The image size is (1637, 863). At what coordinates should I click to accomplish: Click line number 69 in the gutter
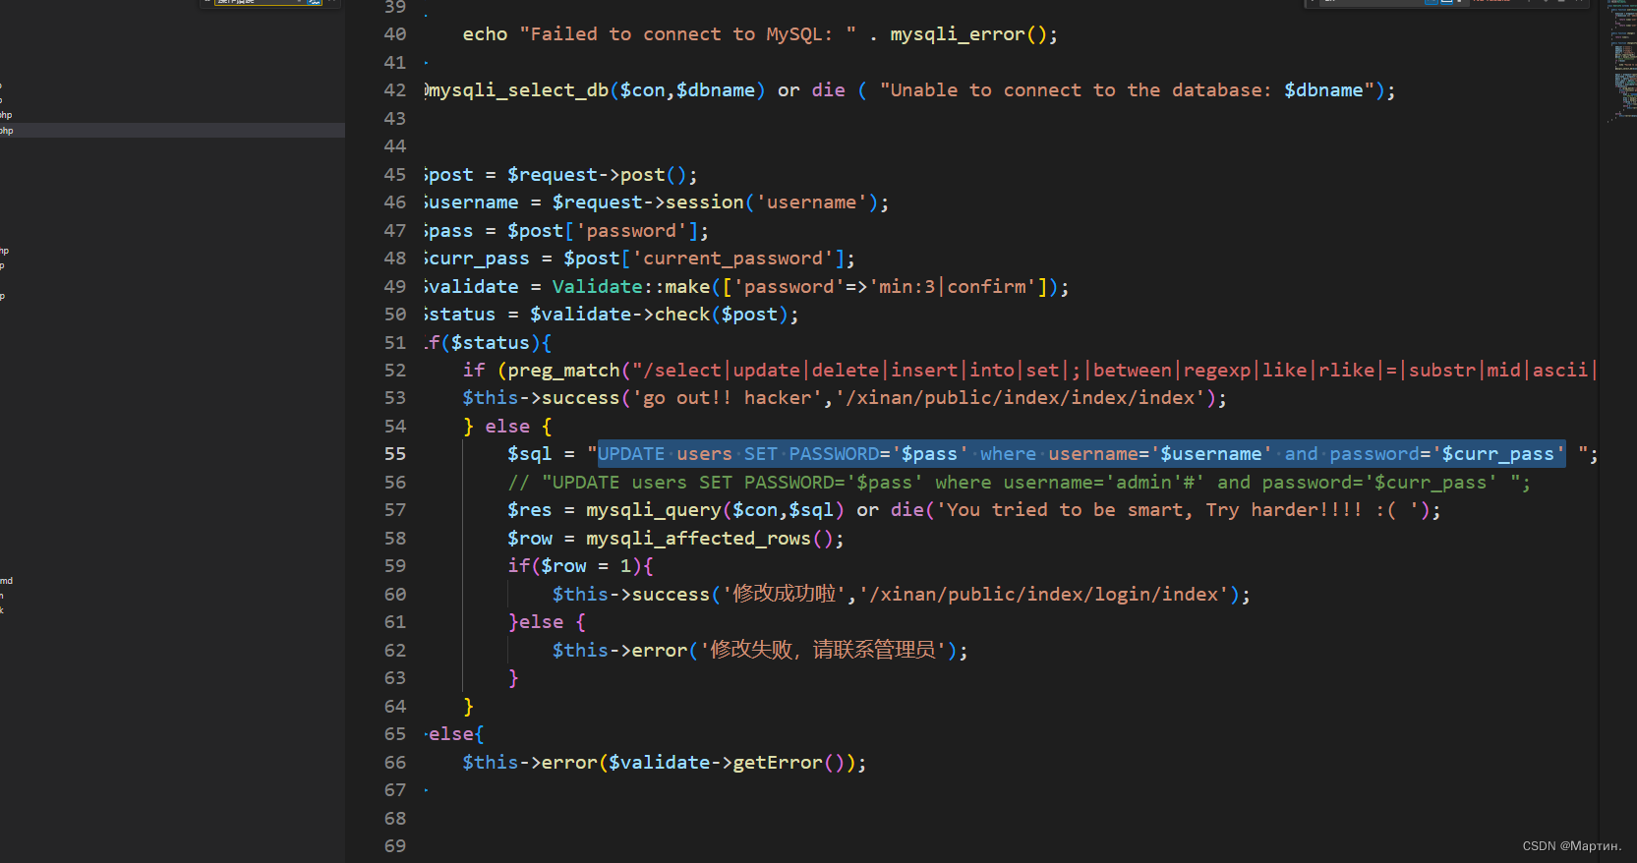click(394, 846)
